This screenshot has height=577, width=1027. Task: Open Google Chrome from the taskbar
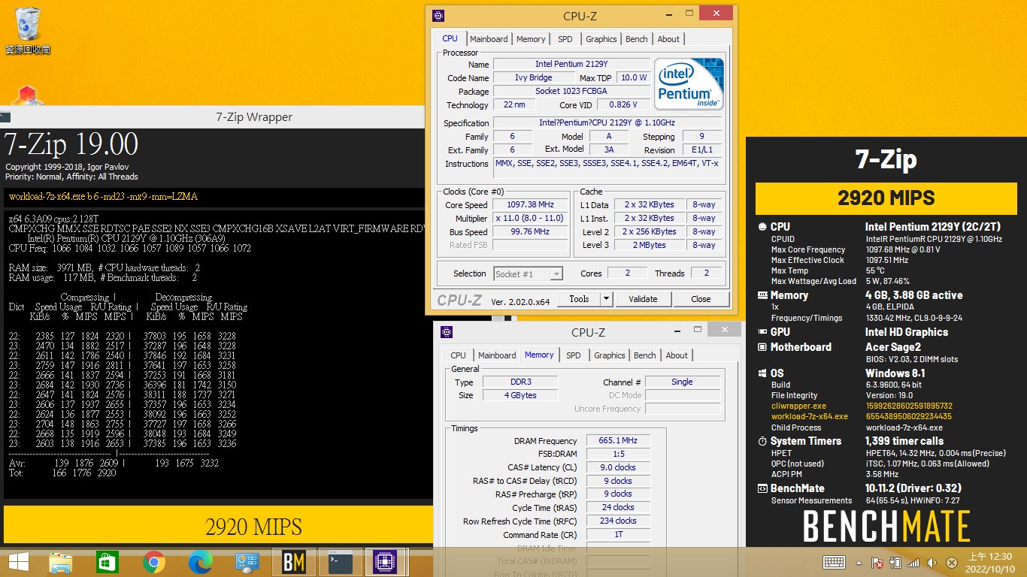pos(154,562)
